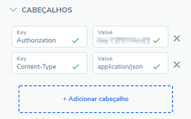Select the application/json text value
This screenshot has height=119, width=191.
(x=120, y=67)
